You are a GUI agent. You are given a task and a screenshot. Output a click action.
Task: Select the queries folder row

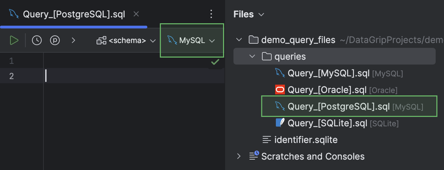334,56
